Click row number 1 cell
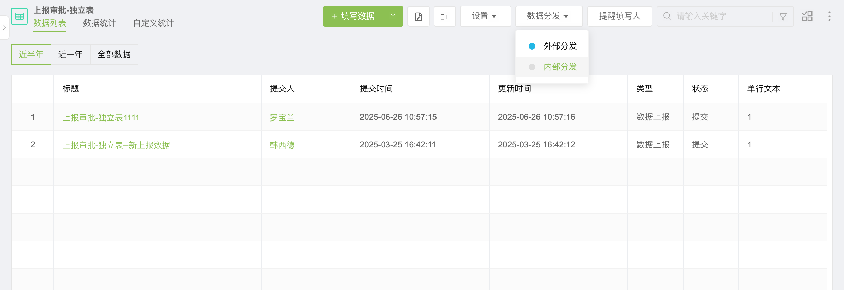The image size is (844, 290). (x=33, y=117)
